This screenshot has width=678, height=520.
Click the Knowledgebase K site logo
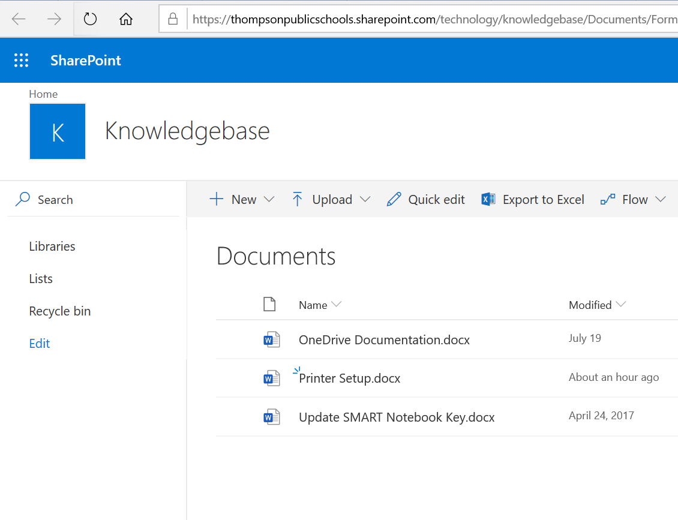(x=58, y=131)
